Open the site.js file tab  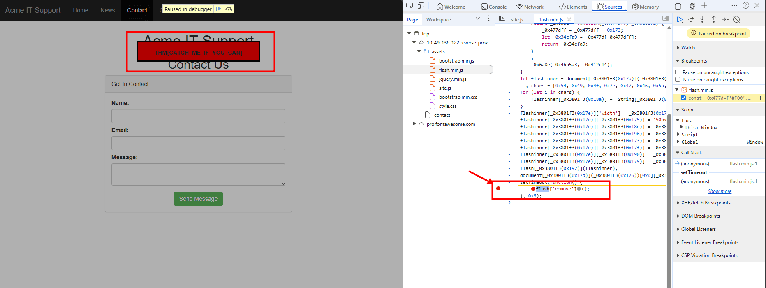tap(517, 19)
